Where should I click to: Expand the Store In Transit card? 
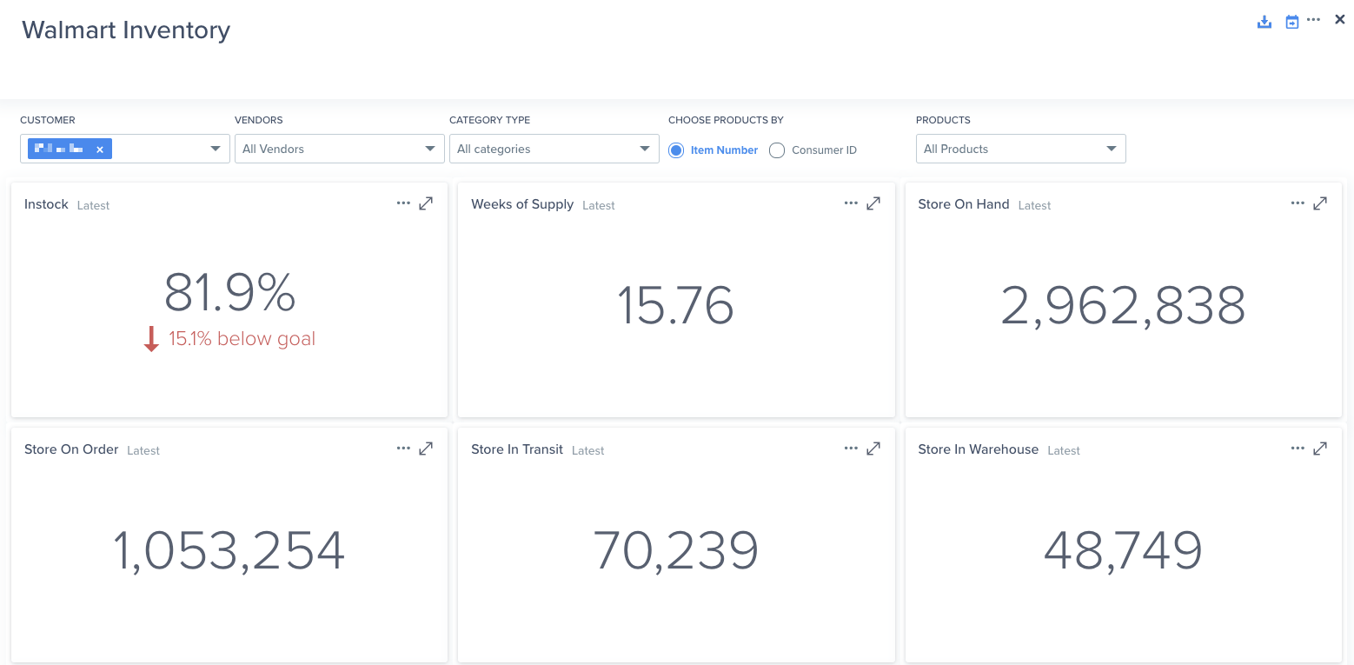point(873,449)
